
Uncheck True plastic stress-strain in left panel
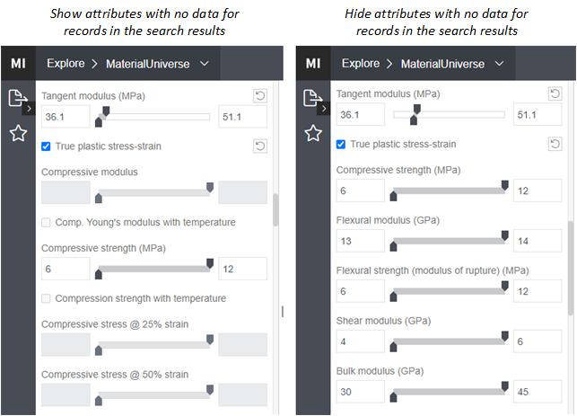coord(47,146)
